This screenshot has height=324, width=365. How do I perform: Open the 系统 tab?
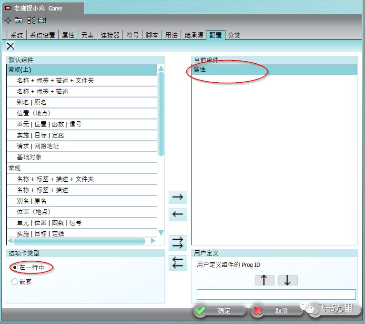point(17,35)
